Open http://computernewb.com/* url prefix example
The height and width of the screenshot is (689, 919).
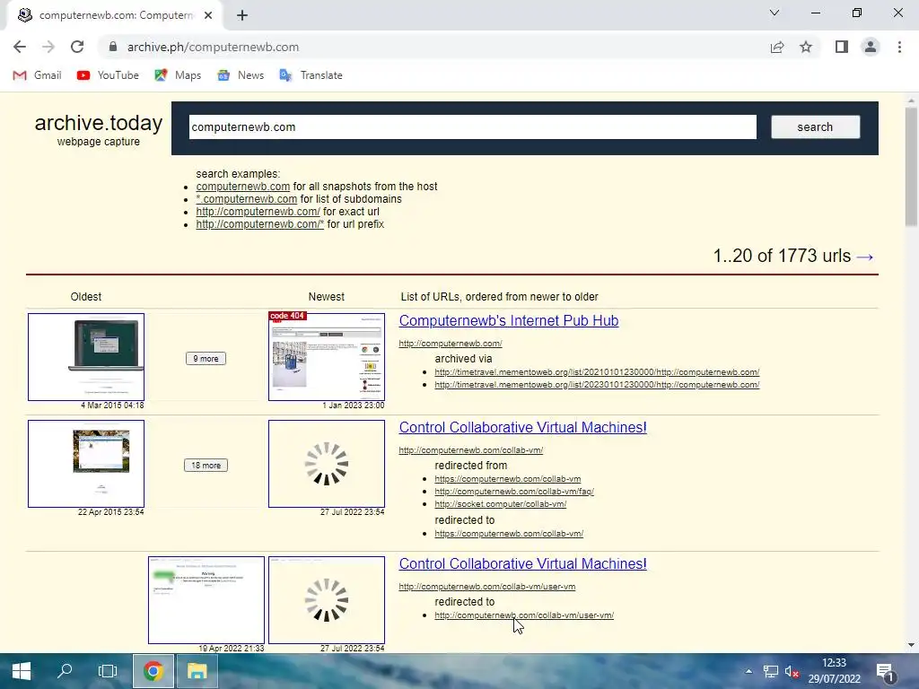[x=259, y=224]
